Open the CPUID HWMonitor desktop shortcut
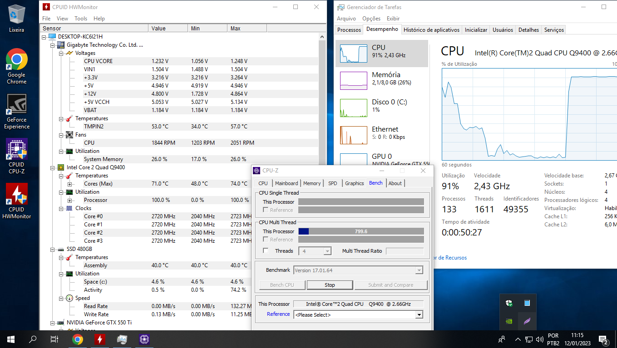Viewport: 617px width, 348px height. pos(17,201)
